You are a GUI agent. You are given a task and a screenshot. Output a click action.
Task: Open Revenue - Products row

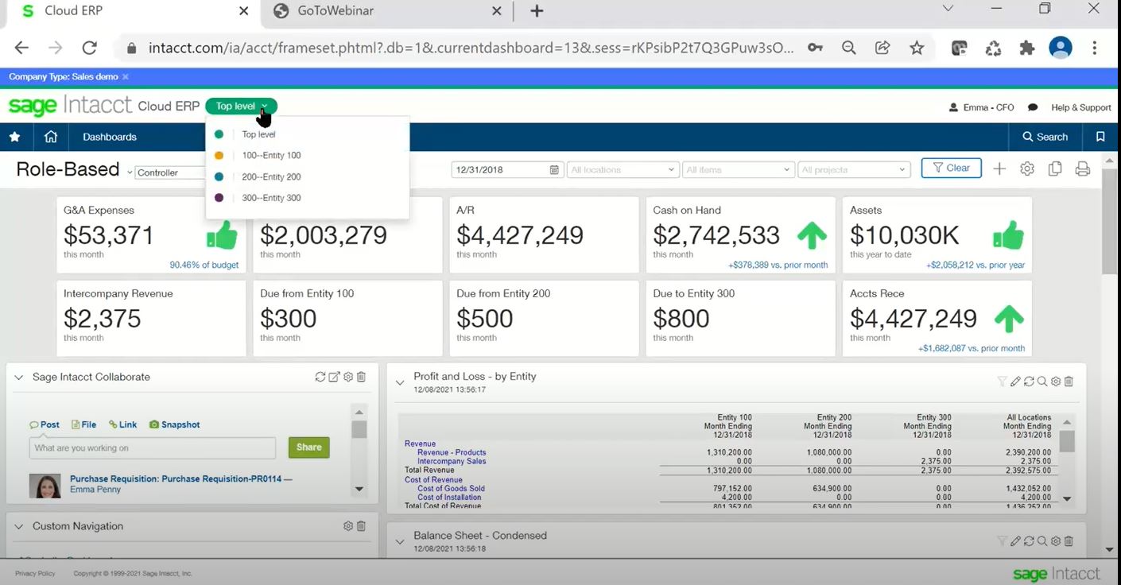[452, 452]
